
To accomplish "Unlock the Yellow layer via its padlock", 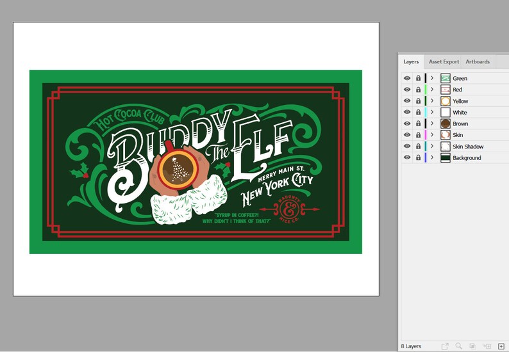I will click(418, 101).
